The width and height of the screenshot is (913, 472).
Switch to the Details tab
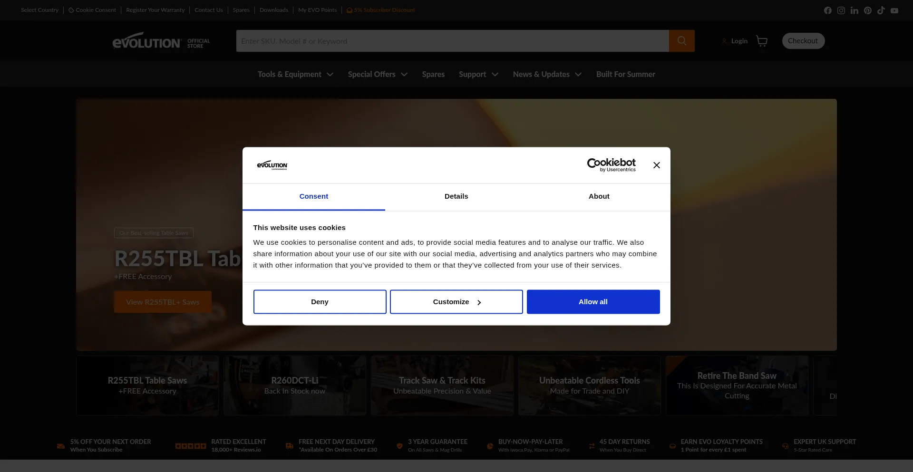tap(456, 196)
